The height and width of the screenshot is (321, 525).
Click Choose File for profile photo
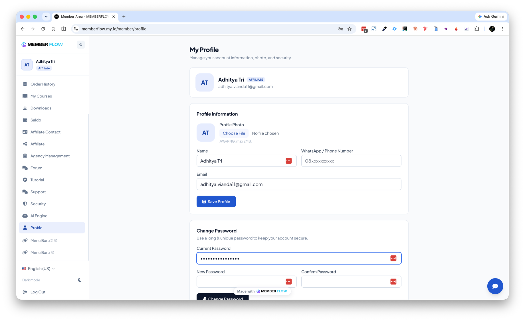[234, 133]
